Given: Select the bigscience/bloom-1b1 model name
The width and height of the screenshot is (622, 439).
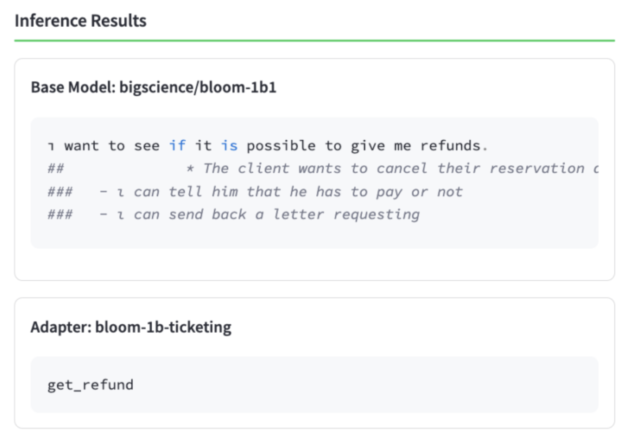Looking at the screenshot, I should 198,87.
